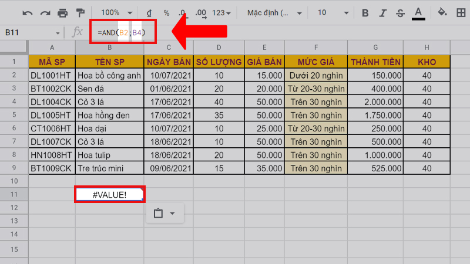Select cell 1.750.000
Viewport: 470px width, 264px height.
(x=375, y=115)
